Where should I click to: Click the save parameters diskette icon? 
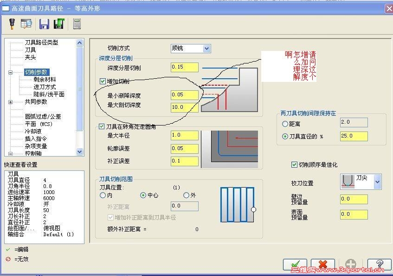(x=44, y=24)
